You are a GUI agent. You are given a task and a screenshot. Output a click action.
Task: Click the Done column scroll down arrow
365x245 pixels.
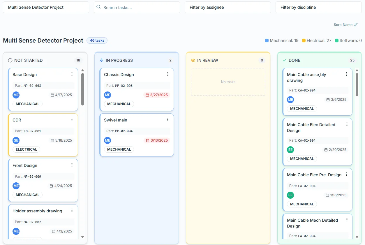[357, 237]
